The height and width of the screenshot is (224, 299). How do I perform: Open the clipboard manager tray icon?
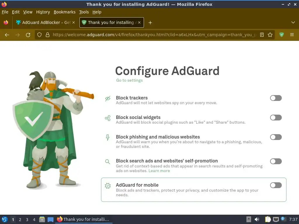[268, 219]
